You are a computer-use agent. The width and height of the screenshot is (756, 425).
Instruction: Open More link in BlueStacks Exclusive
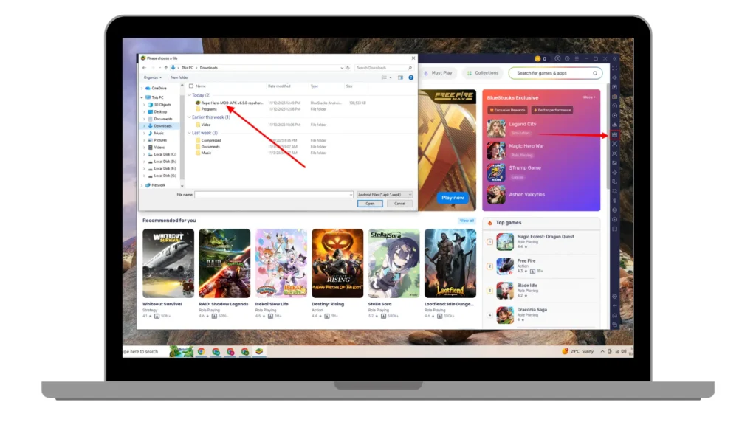[x=588, y=97]
